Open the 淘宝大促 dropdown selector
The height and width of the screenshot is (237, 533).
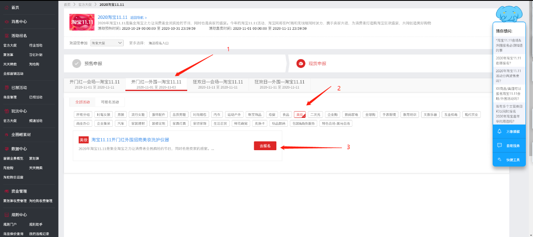click(x=107, y=43)
